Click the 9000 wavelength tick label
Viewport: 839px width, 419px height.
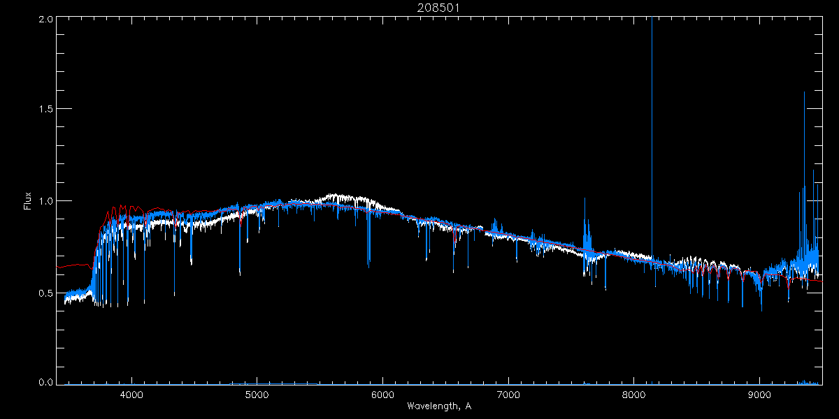(760, 395)
